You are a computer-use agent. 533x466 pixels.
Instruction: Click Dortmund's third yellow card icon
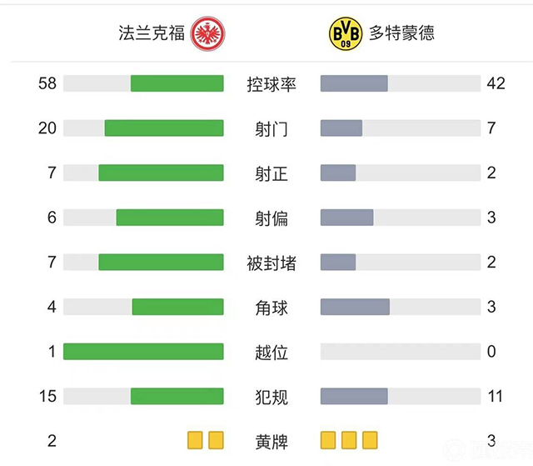(x=370, y=439)
